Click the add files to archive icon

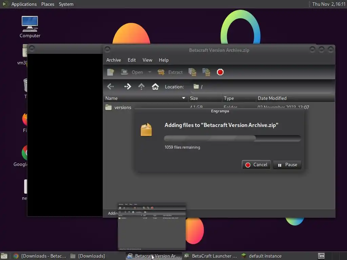pyautogui.click(x=192, y=72)
